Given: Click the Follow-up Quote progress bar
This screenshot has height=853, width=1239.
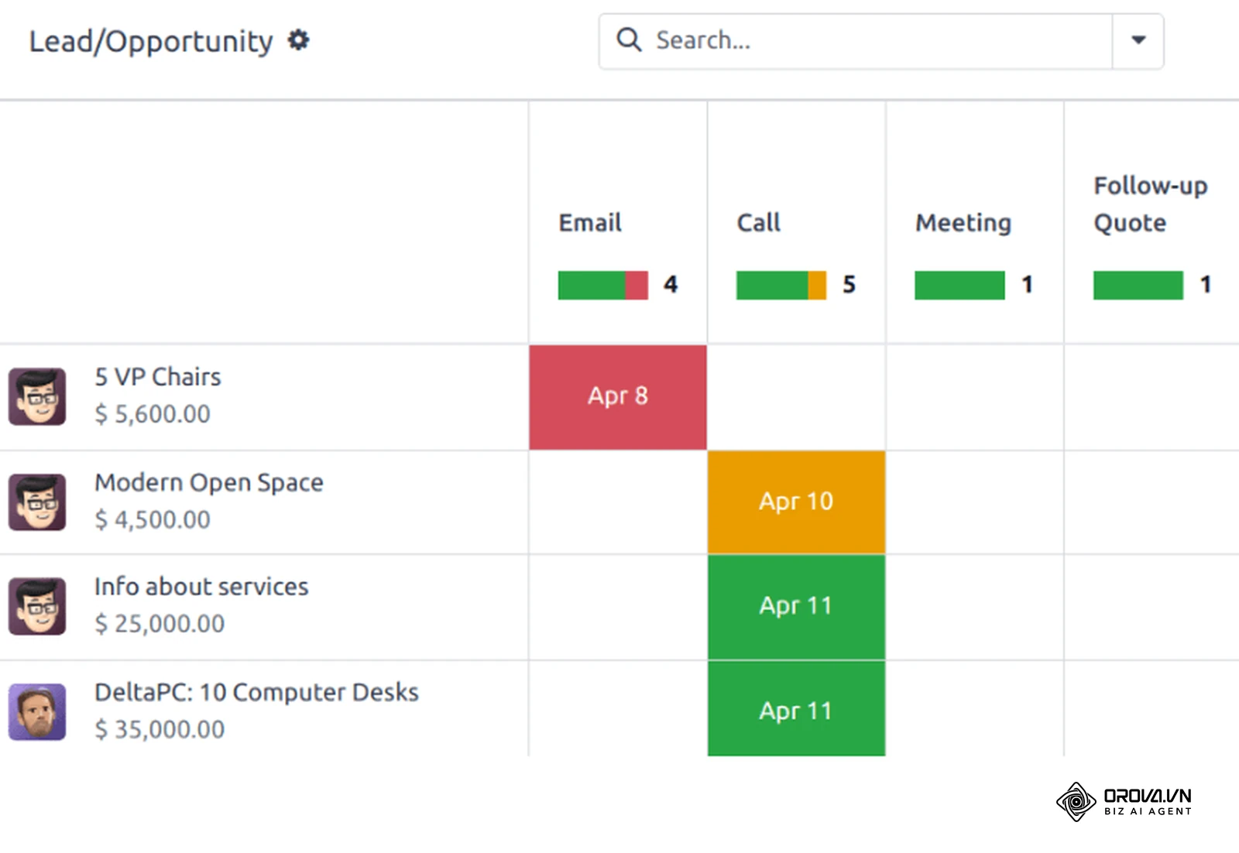Looking at the screenshot, I should 1138,285.
